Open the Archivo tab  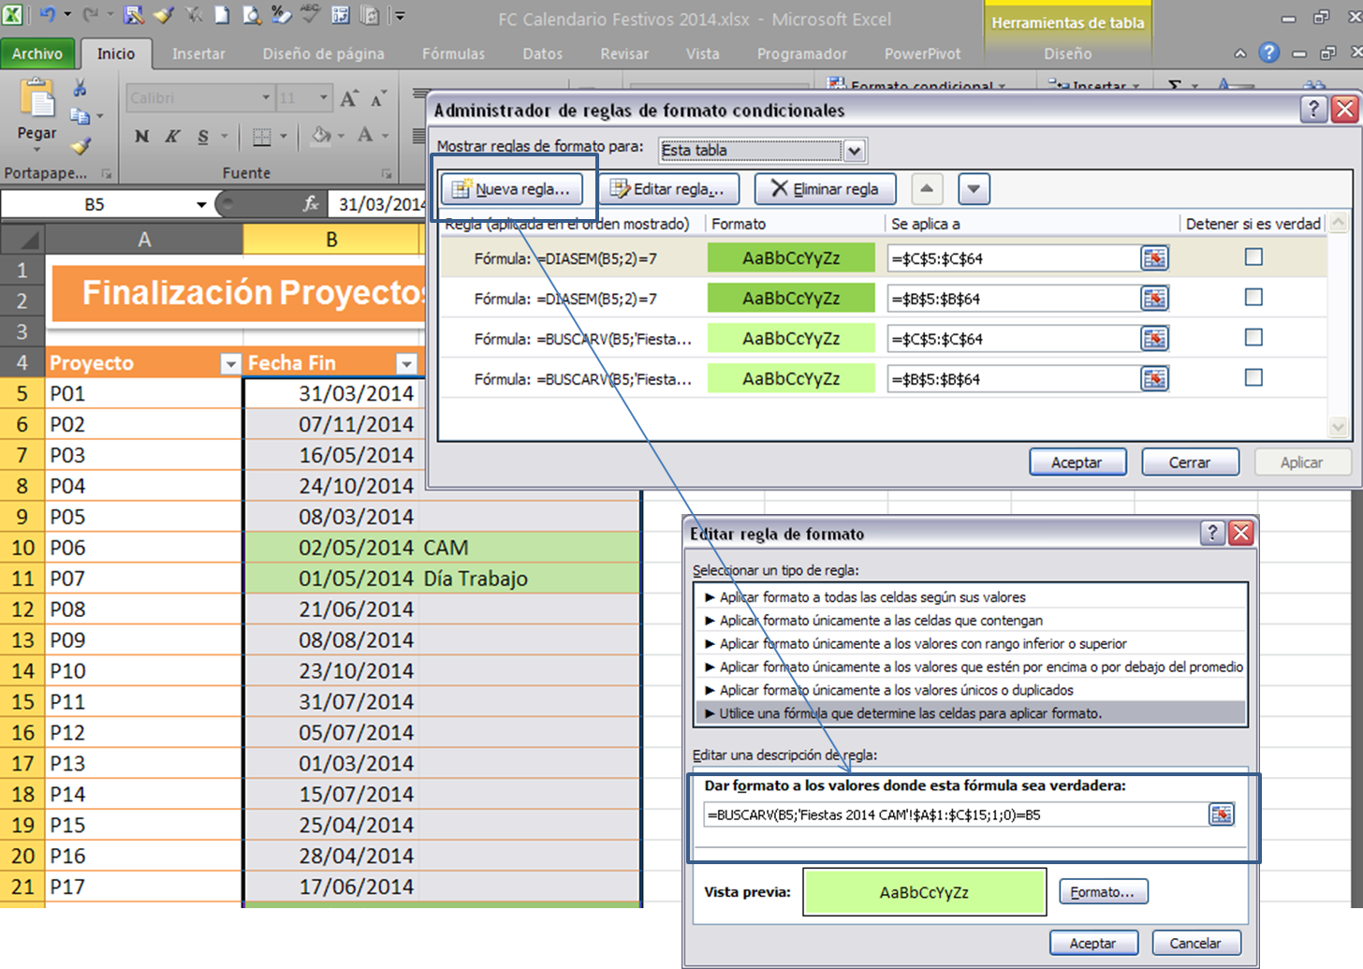coord(37,54)
